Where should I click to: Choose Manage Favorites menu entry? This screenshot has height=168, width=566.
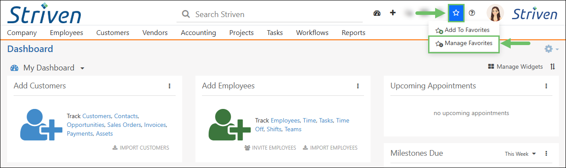[464, 44]
